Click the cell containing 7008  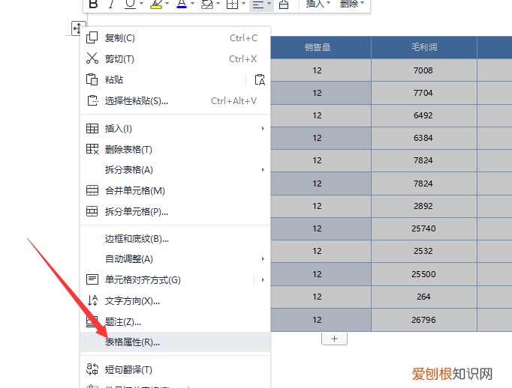(x=424, y=70)
